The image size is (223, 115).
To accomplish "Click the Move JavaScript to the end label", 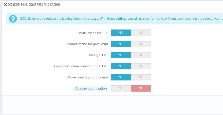I will (x=87, y=77).
